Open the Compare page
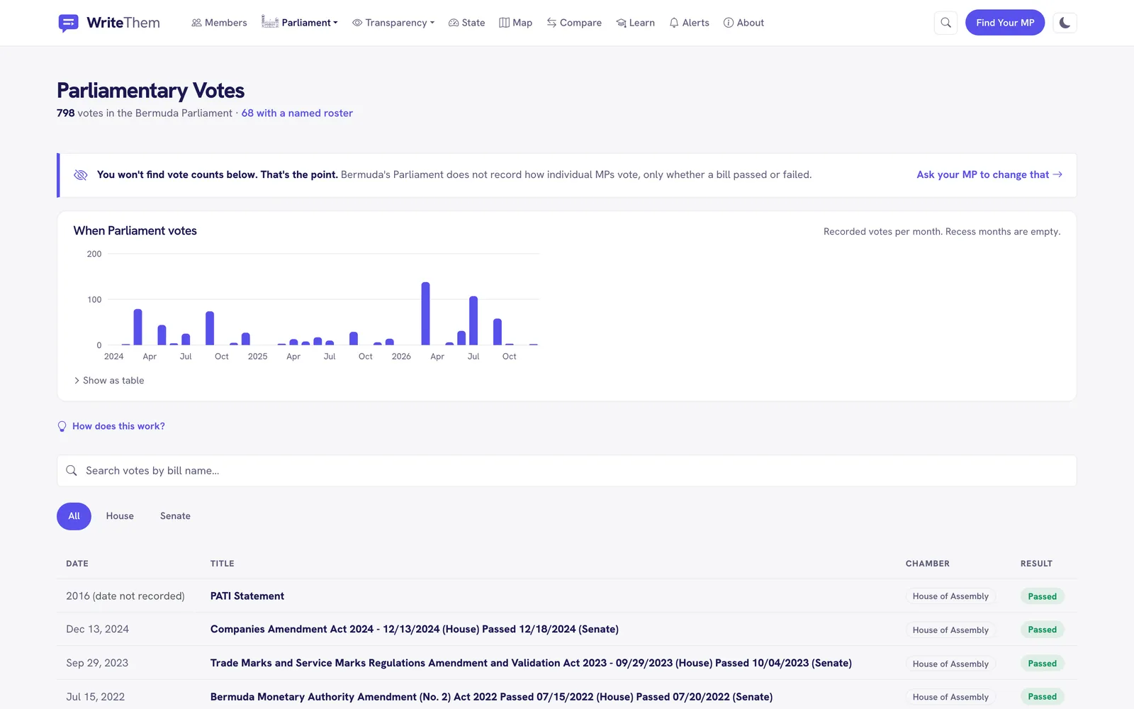 tap(574, 23)
